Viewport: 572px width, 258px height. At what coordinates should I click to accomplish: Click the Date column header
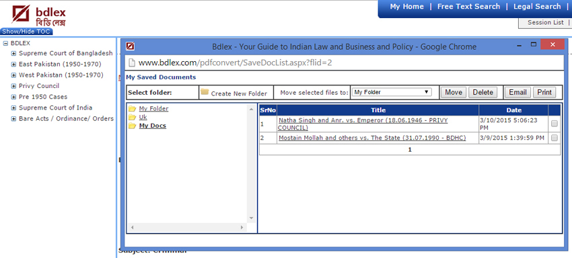coord(513,110)
